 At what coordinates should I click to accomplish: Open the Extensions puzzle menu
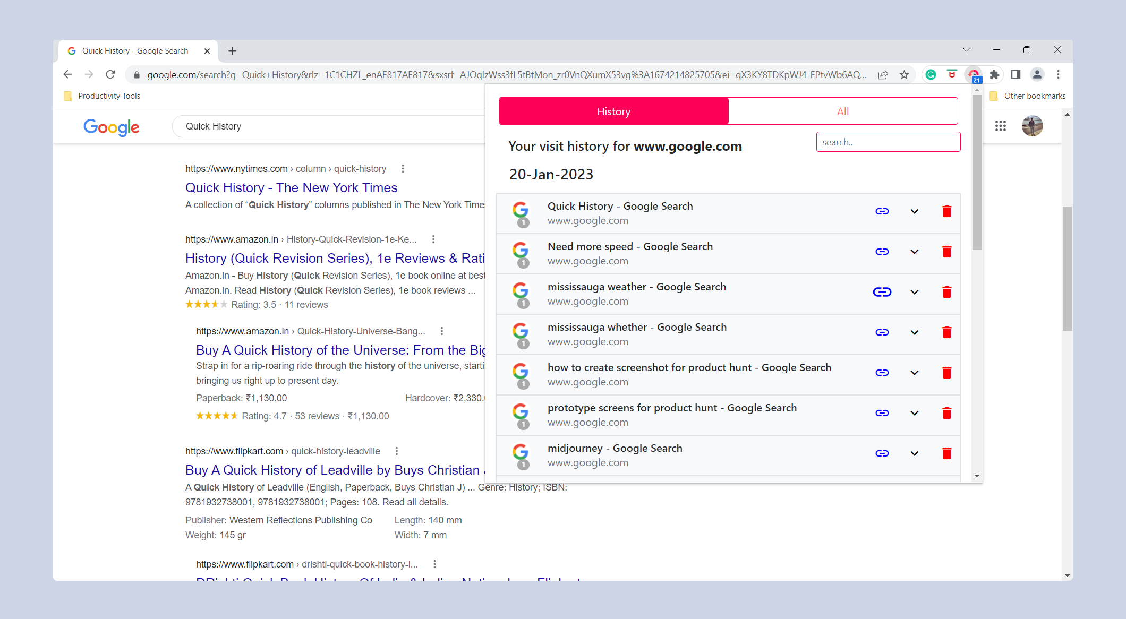click(994, 75)
